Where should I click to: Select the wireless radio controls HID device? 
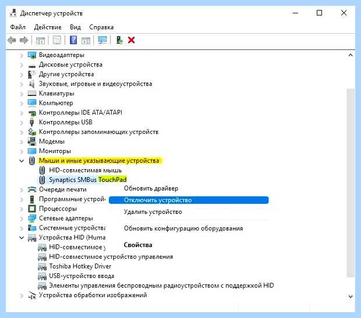tap(161, 285)
